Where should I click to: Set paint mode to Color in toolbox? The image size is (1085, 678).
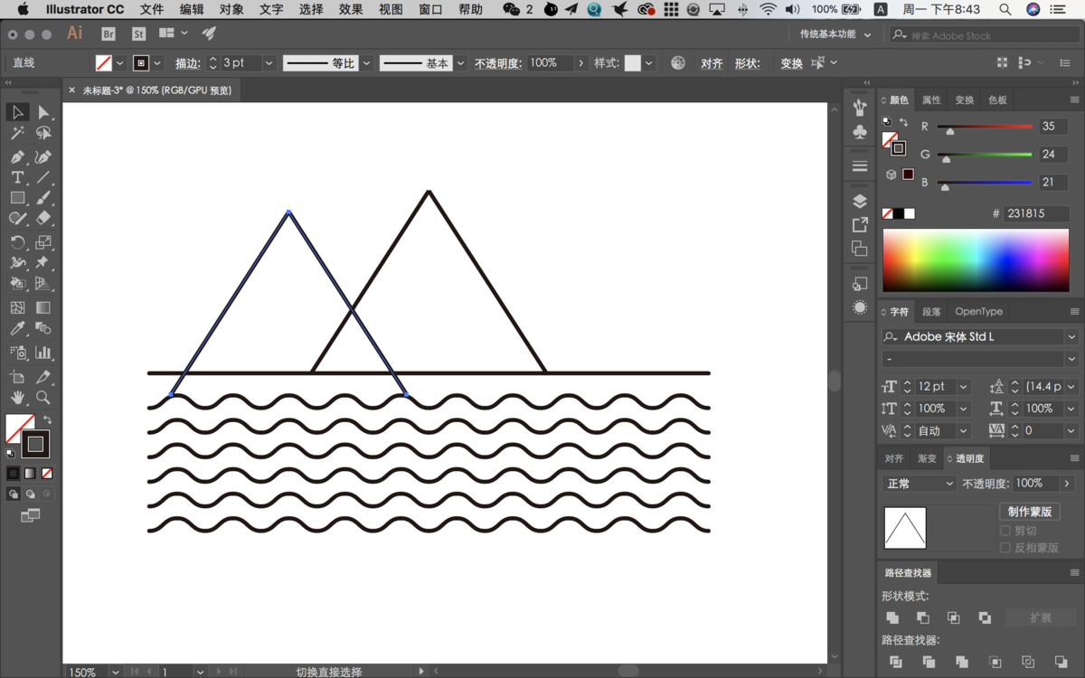coord(13,473)
